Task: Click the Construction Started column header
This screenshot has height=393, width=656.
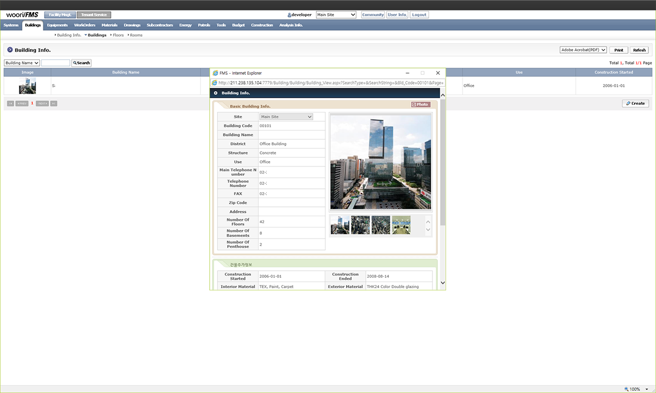Action: pos(614,72)
